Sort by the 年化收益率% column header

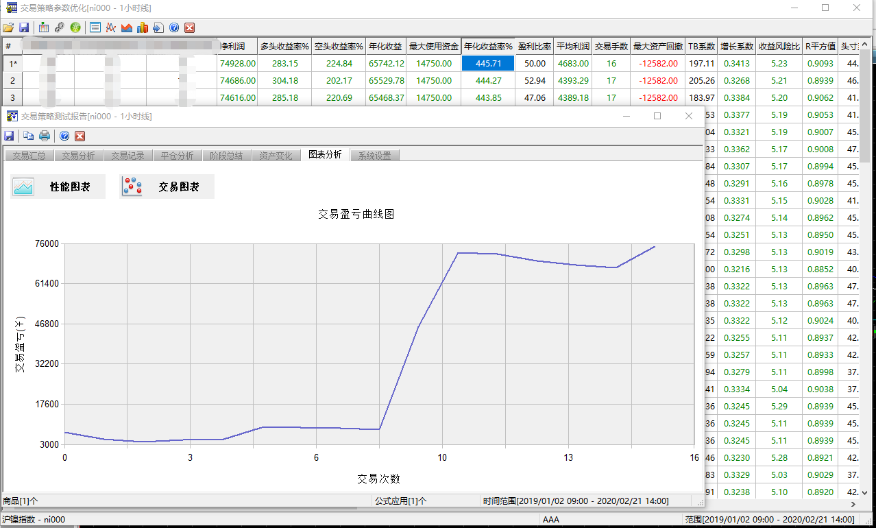tap(488, 47)
